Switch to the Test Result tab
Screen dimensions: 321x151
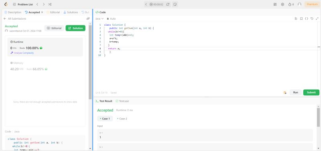tap(104, 101)
